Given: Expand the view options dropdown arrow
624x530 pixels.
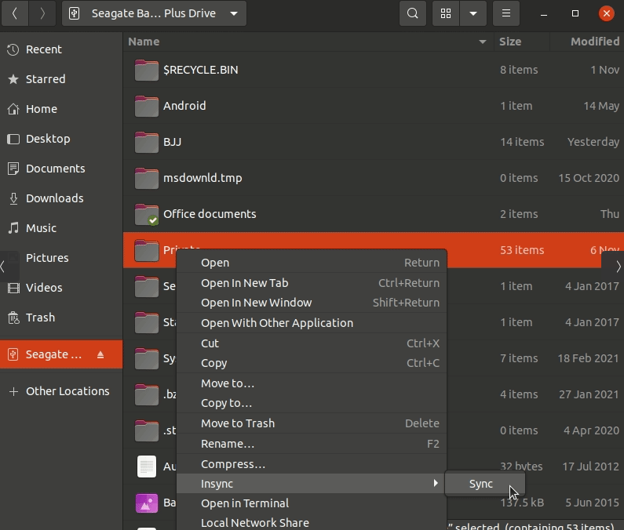Looking at the screenshot, I should coord(473,13).
